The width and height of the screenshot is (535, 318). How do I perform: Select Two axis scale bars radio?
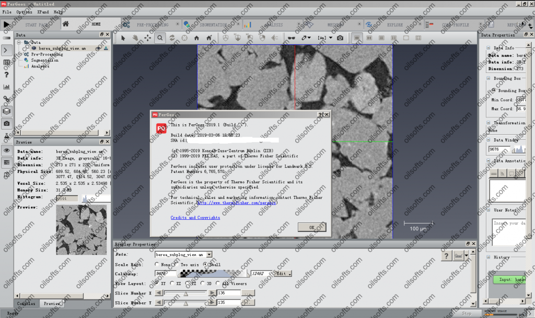pos(176,265)
